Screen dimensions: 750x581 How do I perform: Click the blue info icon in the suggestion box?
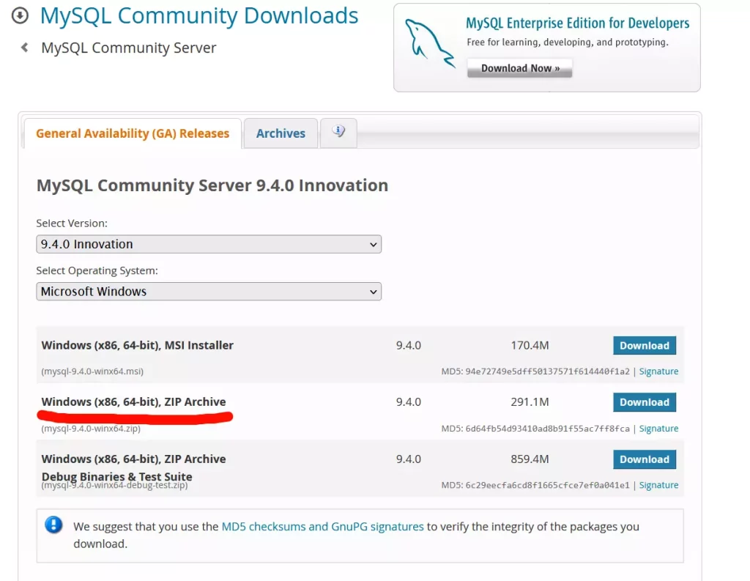(x=53, y=525)
